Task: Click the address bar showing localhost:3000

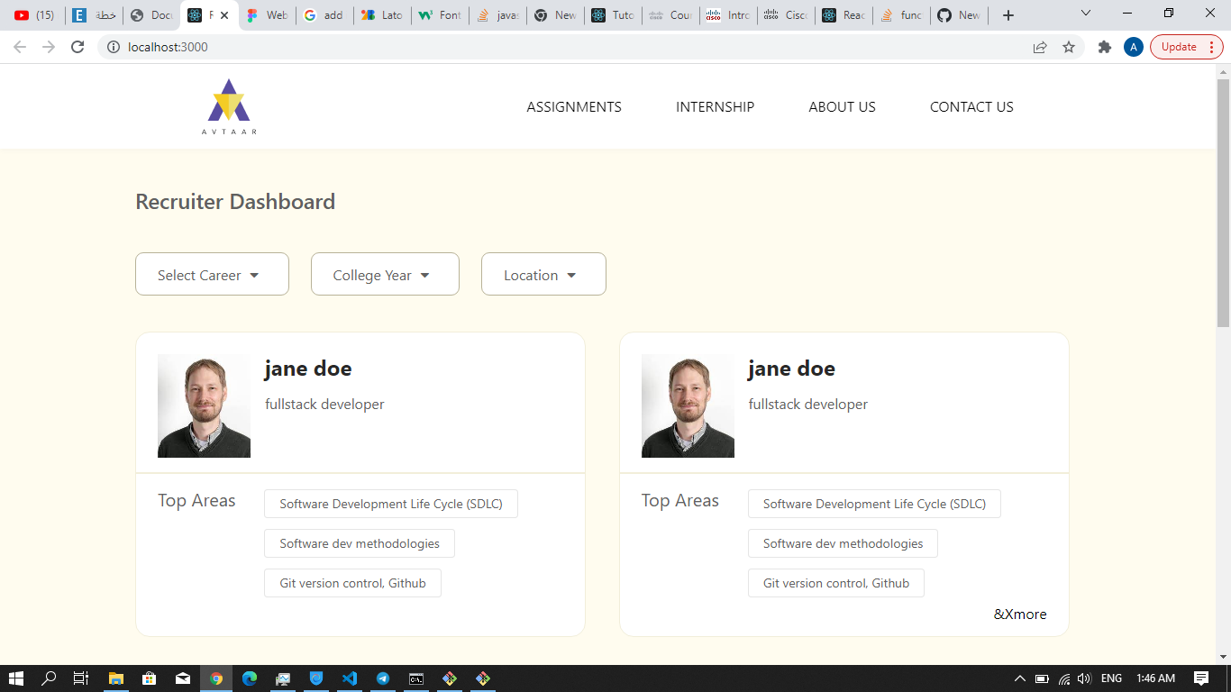Action: click(270, 46)
